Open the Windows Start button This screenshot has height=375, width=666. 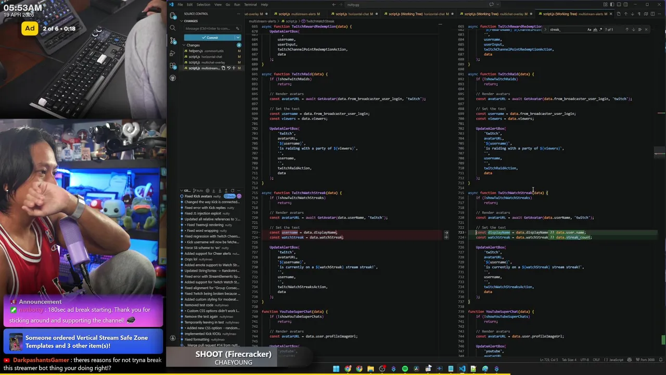(x=336, y=369)
